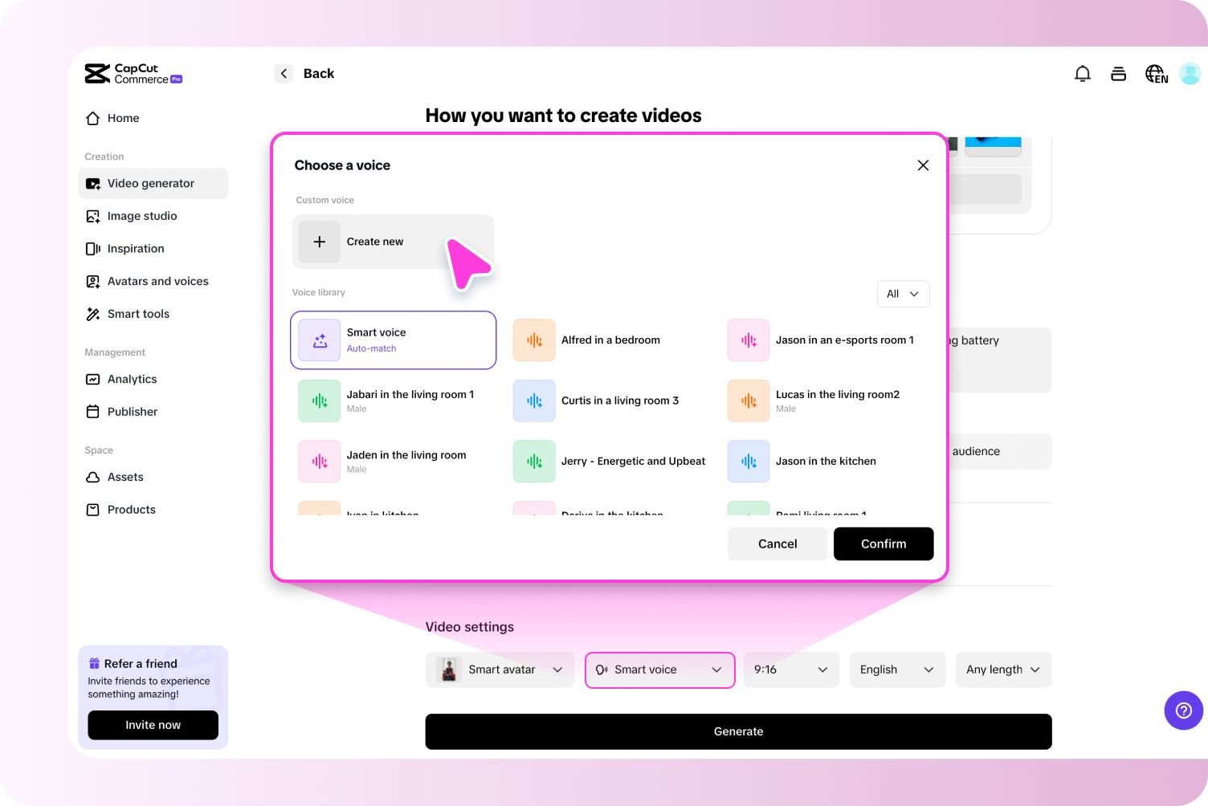Open the user profile avatar
The image size is (1208, 806).
point(1190,74)
